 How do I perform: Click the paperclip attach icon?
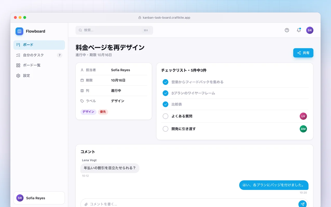(86, 204)
